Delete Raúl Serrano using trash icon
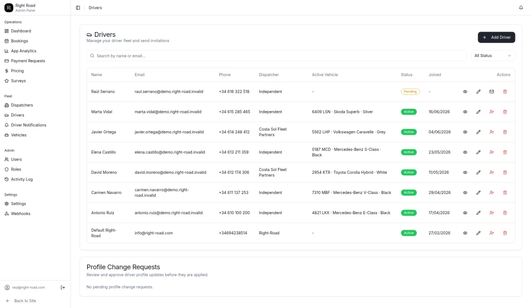The width and height of the screenshot is (531, 308). [x=505, y=92]
